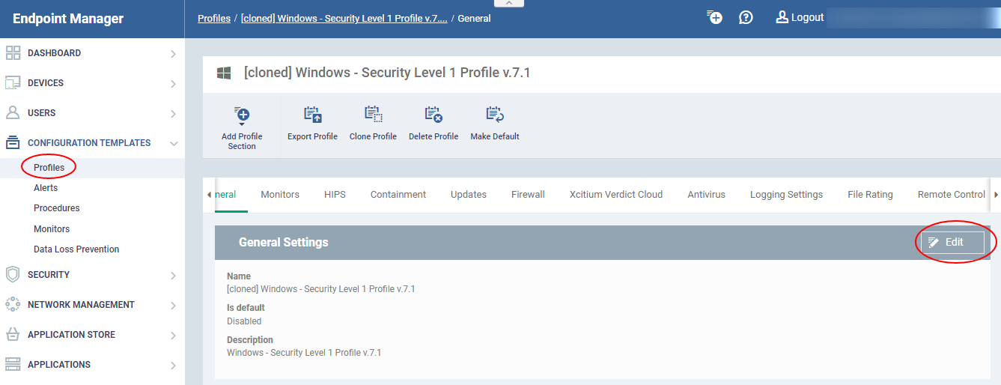Expand the Devices sidebar menu
This screenshot has height=385, width=1001.
click(92, 83)
